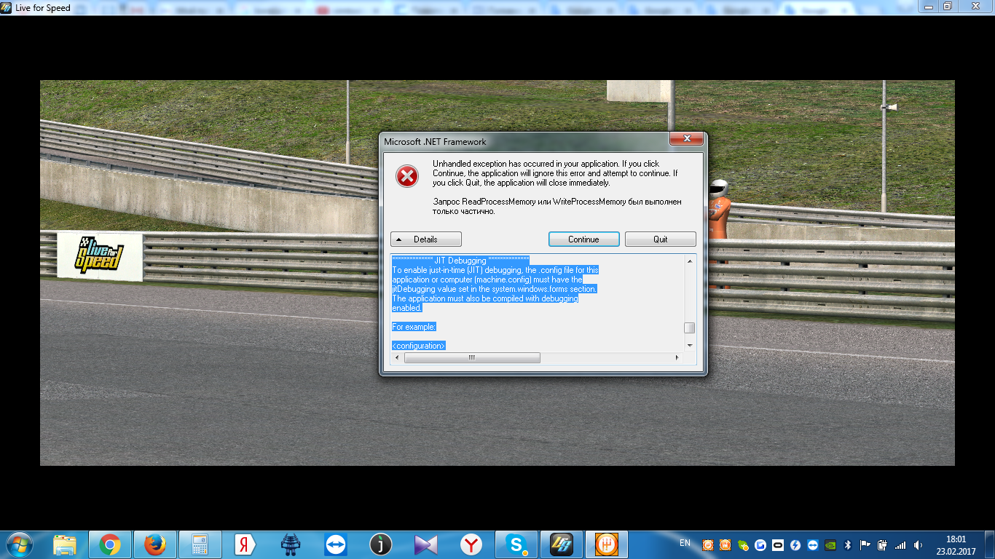Click the "JIT Debugging" header line in details
The height and width of the screenshot is (559, 995).
460,260
